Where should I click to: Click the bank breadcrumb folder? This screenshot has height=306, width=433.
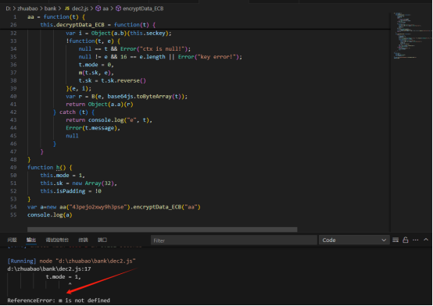[x=50, y=9]
